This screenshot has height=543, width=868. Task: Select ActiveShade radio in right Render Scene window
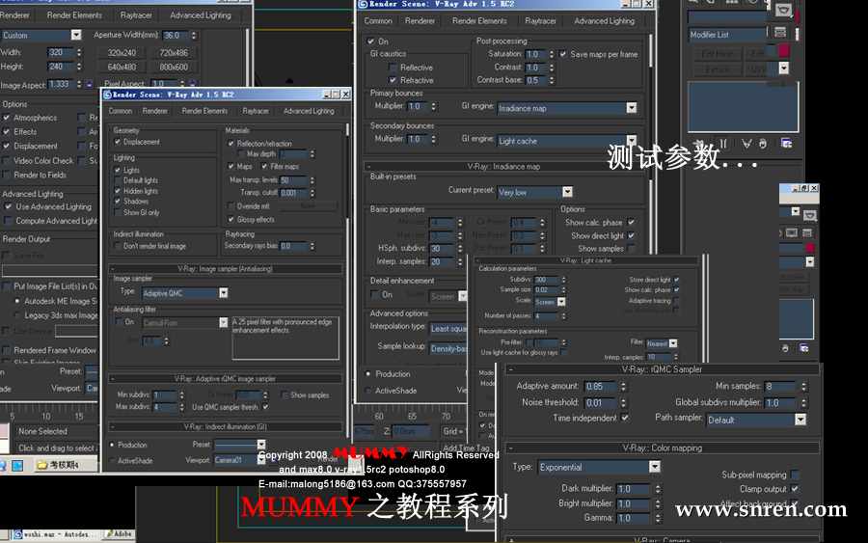[368, 391]
